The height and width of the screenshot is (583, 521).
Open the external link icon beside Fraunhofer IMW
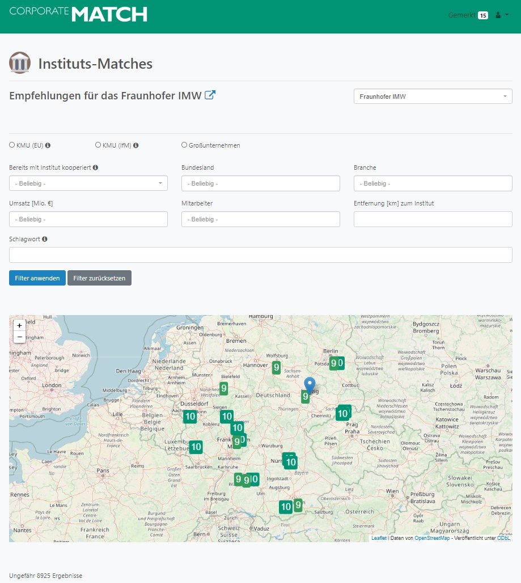click(x=210, y=95)
